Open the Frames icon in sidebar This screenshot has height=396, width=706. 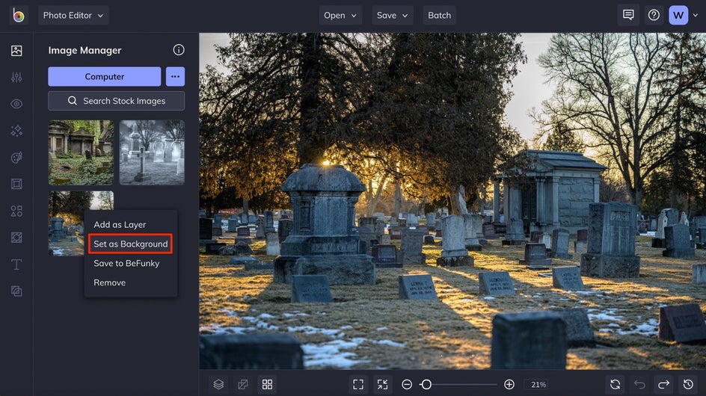(16, 184)
